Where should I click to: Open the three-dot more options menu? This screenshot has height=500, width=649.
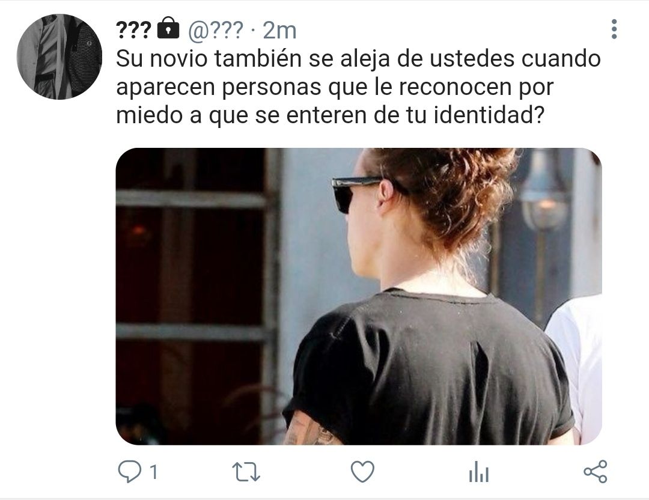tap(614, 29)
